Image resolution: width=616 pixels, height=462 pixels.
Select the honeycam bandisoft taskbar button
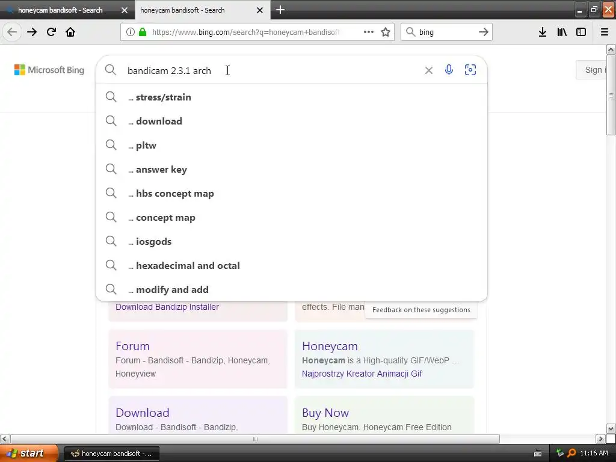(112, 454)
